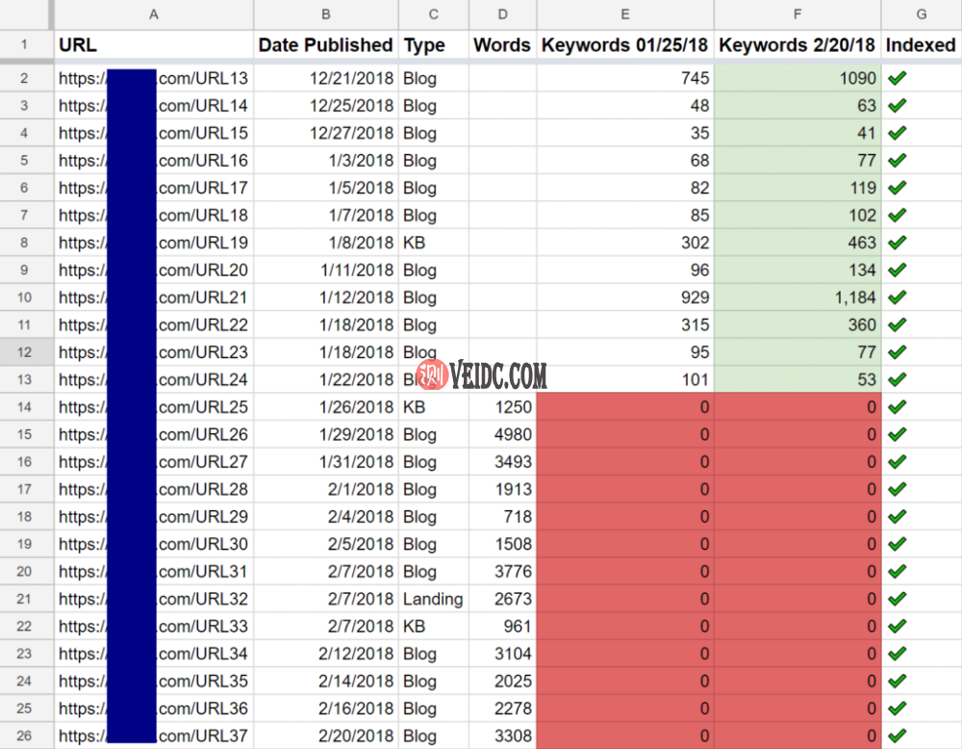This screenshot has width=962, height=749.
Task: Select the cell with date 1/11/2018
Action: 326,270
